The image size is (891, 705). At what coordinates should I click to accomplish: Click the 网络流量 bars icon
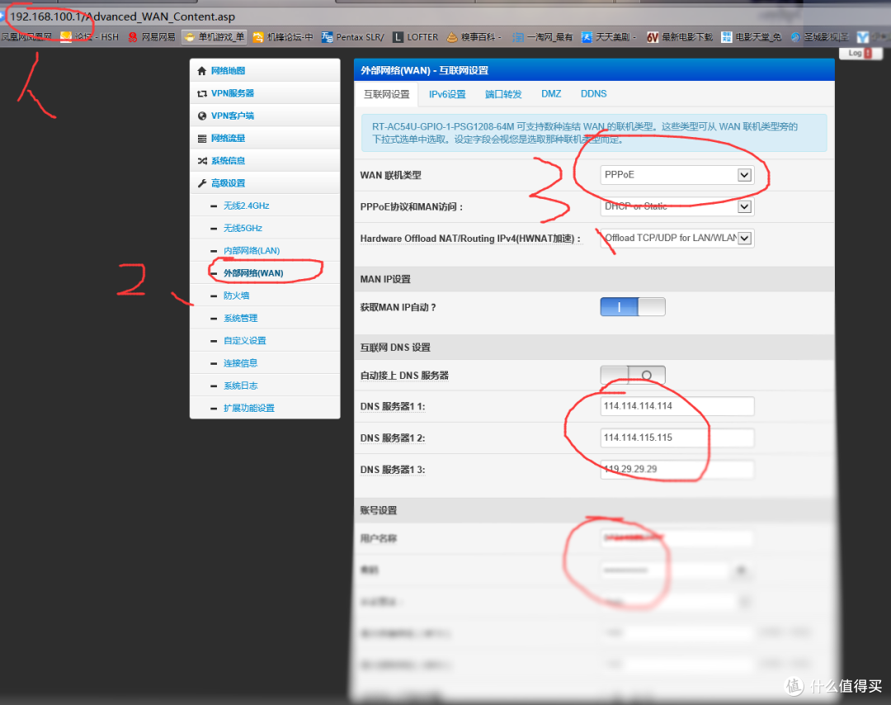pyautogui.click(x=202, y=139)
